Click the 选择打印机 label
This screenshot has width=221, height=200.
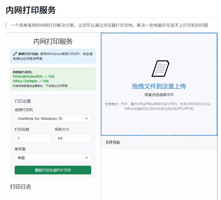[24, 110]
